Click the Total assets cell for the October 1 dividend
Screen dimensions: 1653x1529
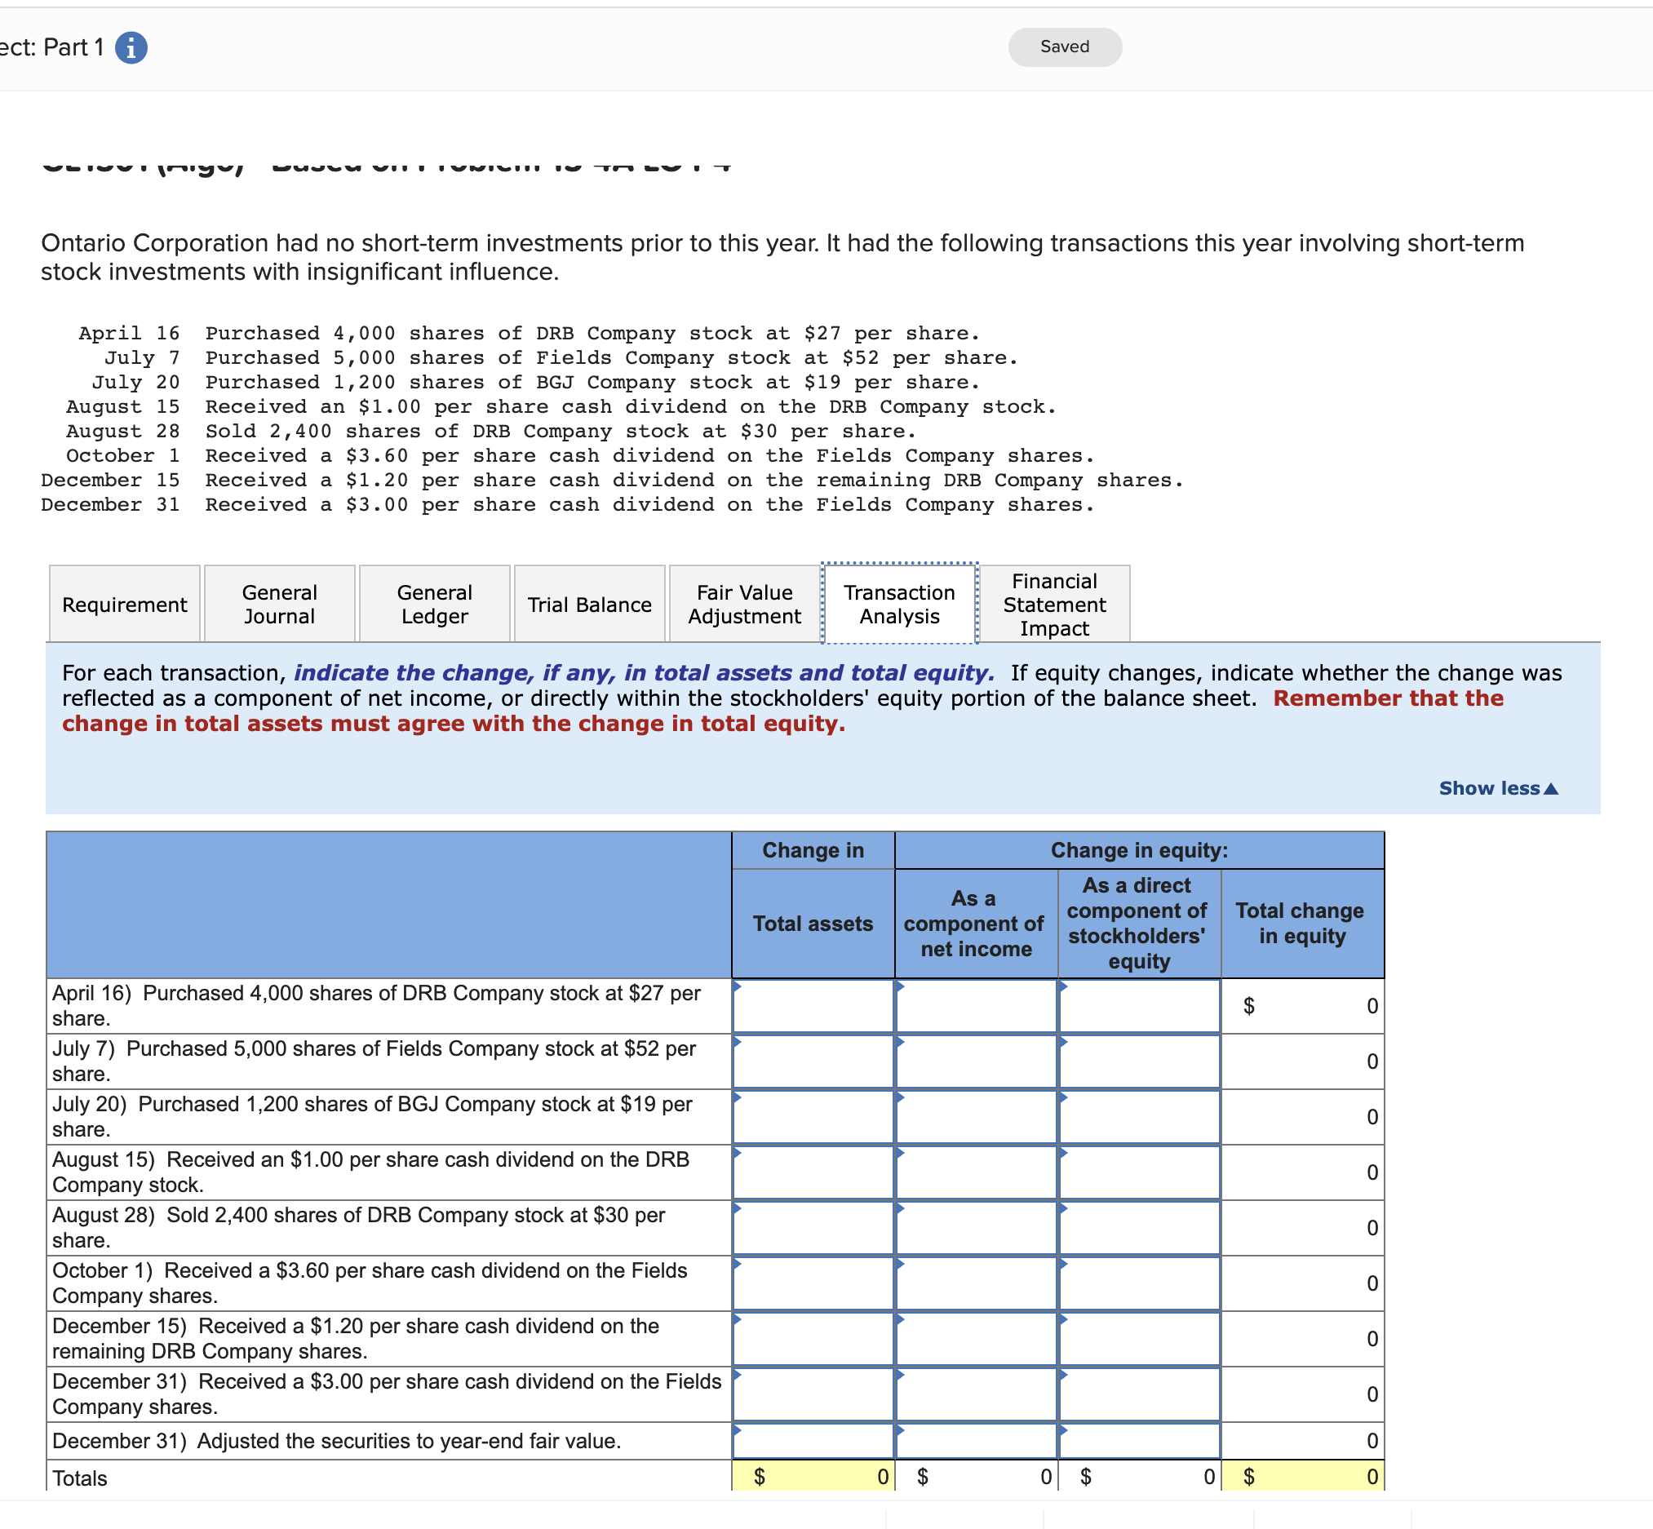pos(813,1283)
